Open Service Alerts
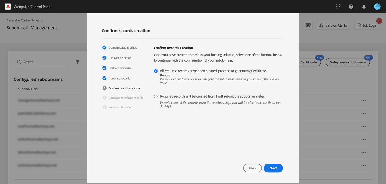386x184 pixels. [333, 25]
